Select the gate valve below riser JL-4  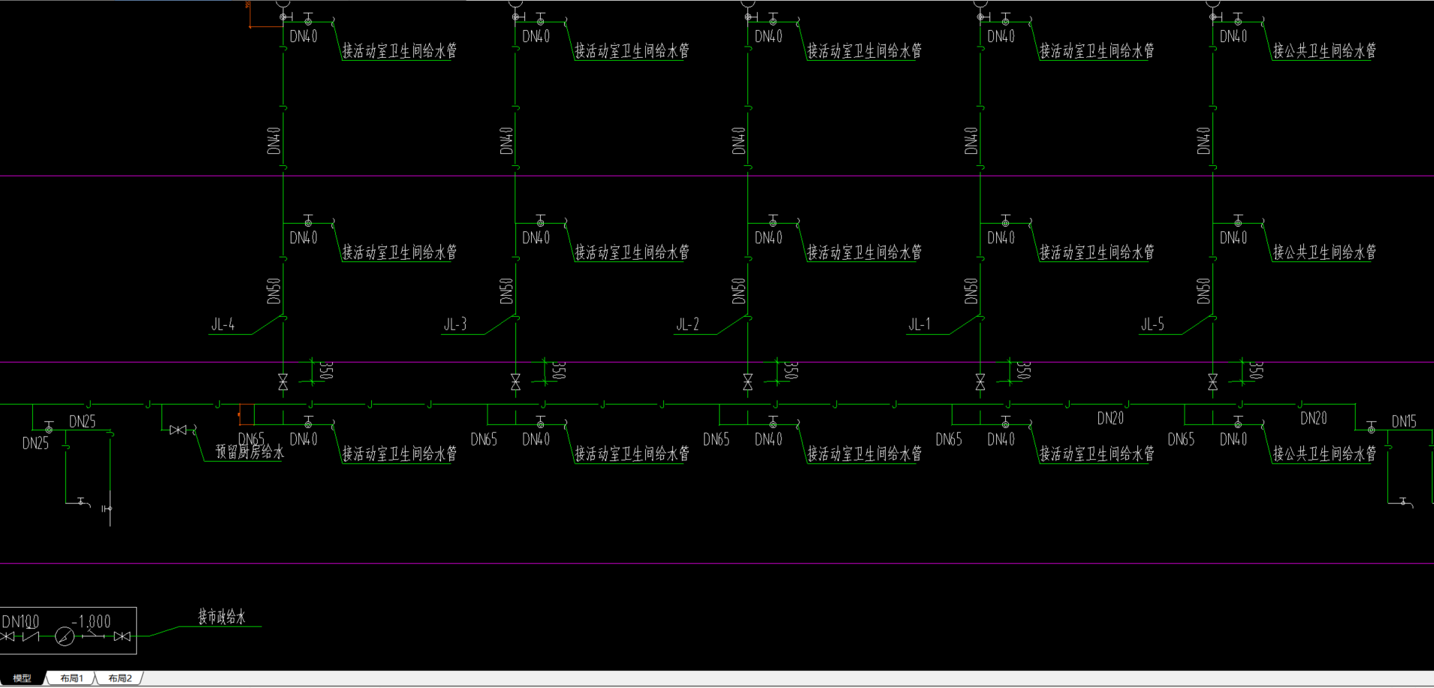click(283, 382)
